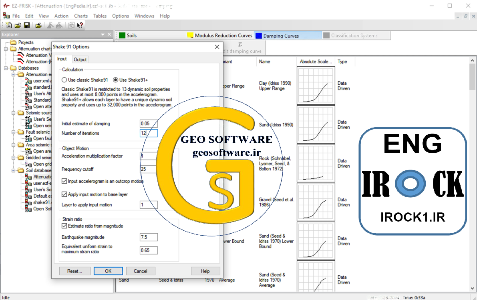Collapse the Databases tree node
The height and width of the screenshot is (300, 477).
6,68
